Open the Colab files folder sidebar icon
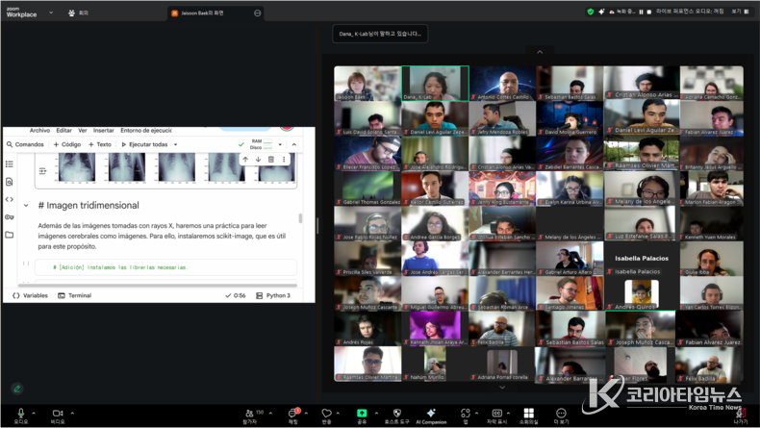 point(10,235)
